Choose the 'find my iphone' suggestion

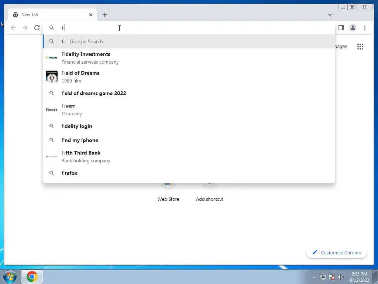(x=189, y=140)
